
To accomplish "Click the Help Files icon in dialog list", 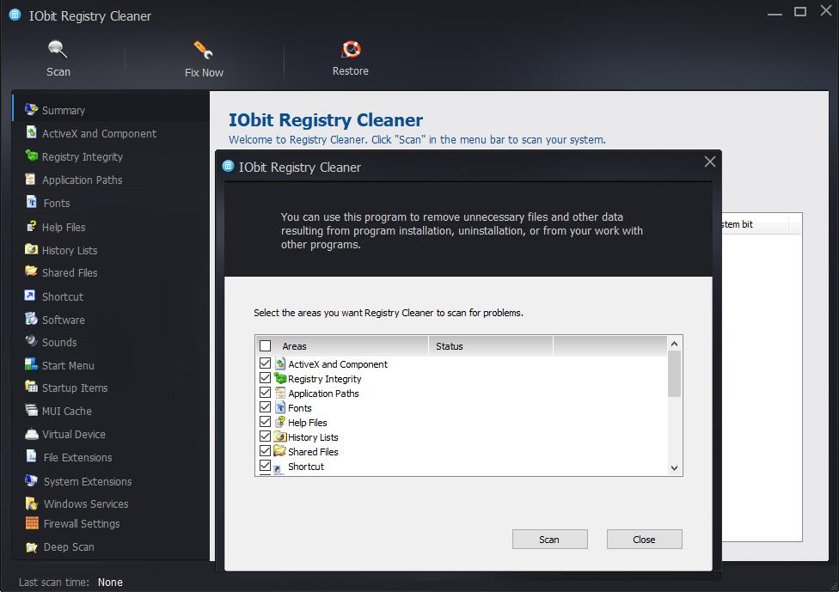I will click(280, 422).
